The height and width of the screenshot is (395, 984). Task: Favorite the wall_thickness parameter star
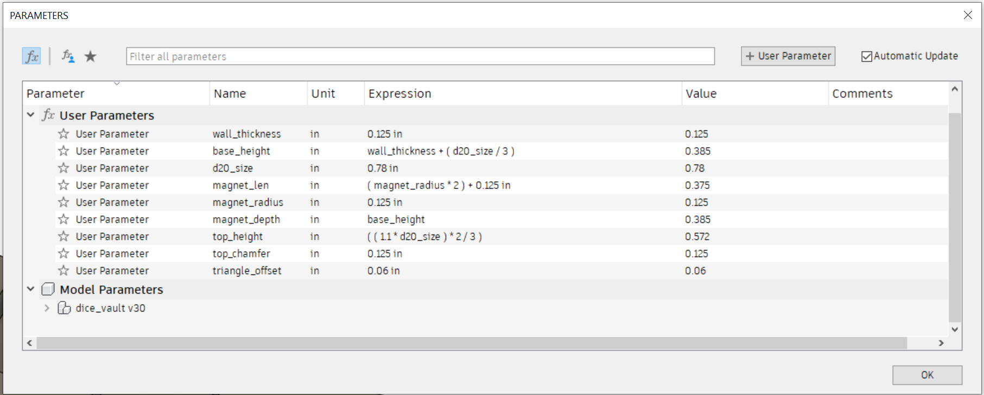pos(63,133)
